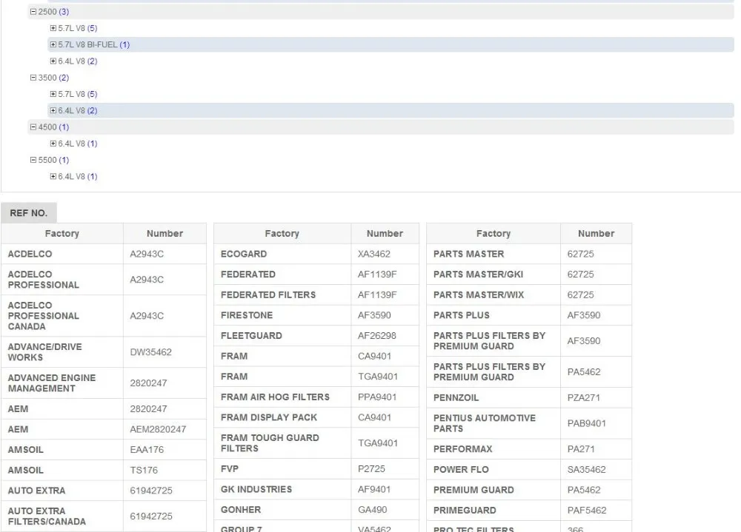Collapse the 4500 (1) tree node
This screenshot has height=532, width=741.
coord(33,127)
